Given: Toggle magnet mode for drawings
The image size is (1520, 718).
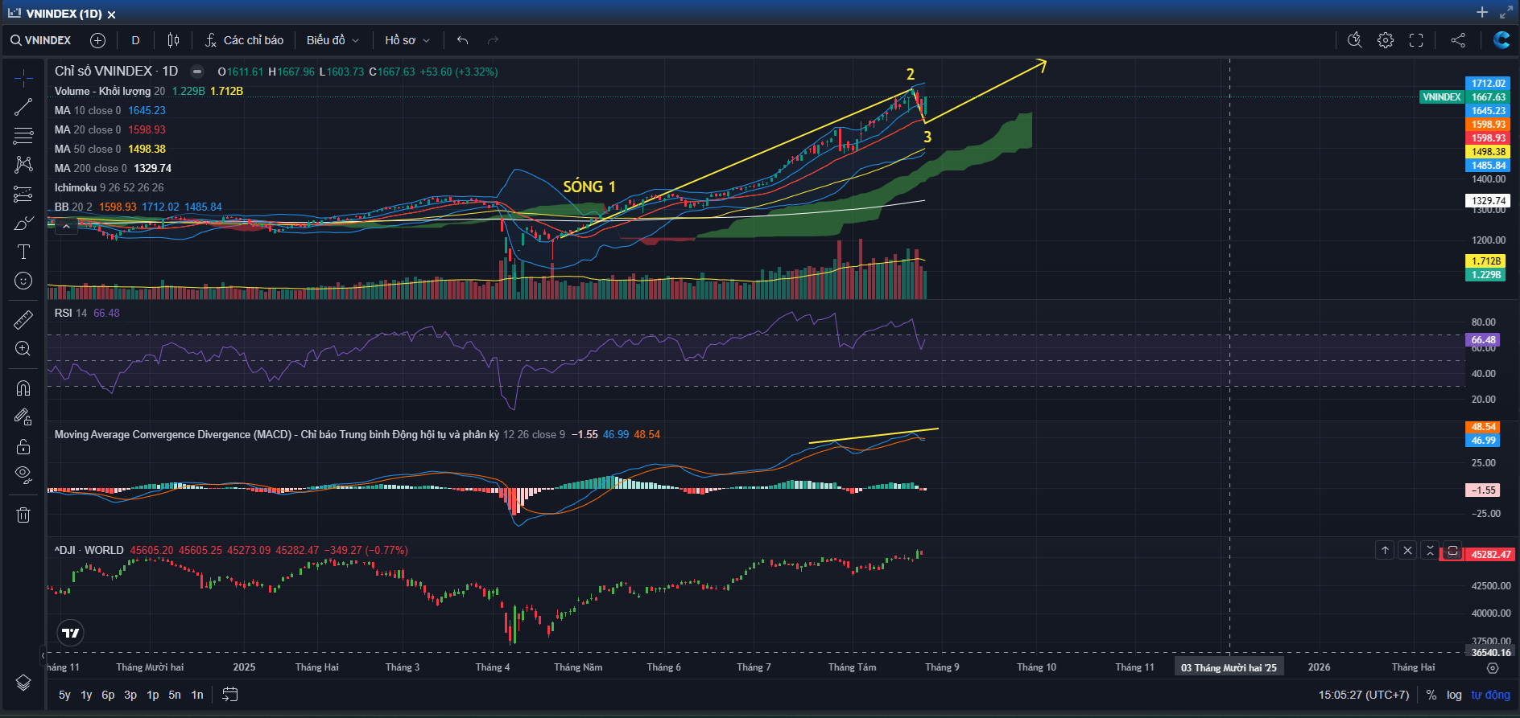Looking at the screenshot, I should 23,388.
